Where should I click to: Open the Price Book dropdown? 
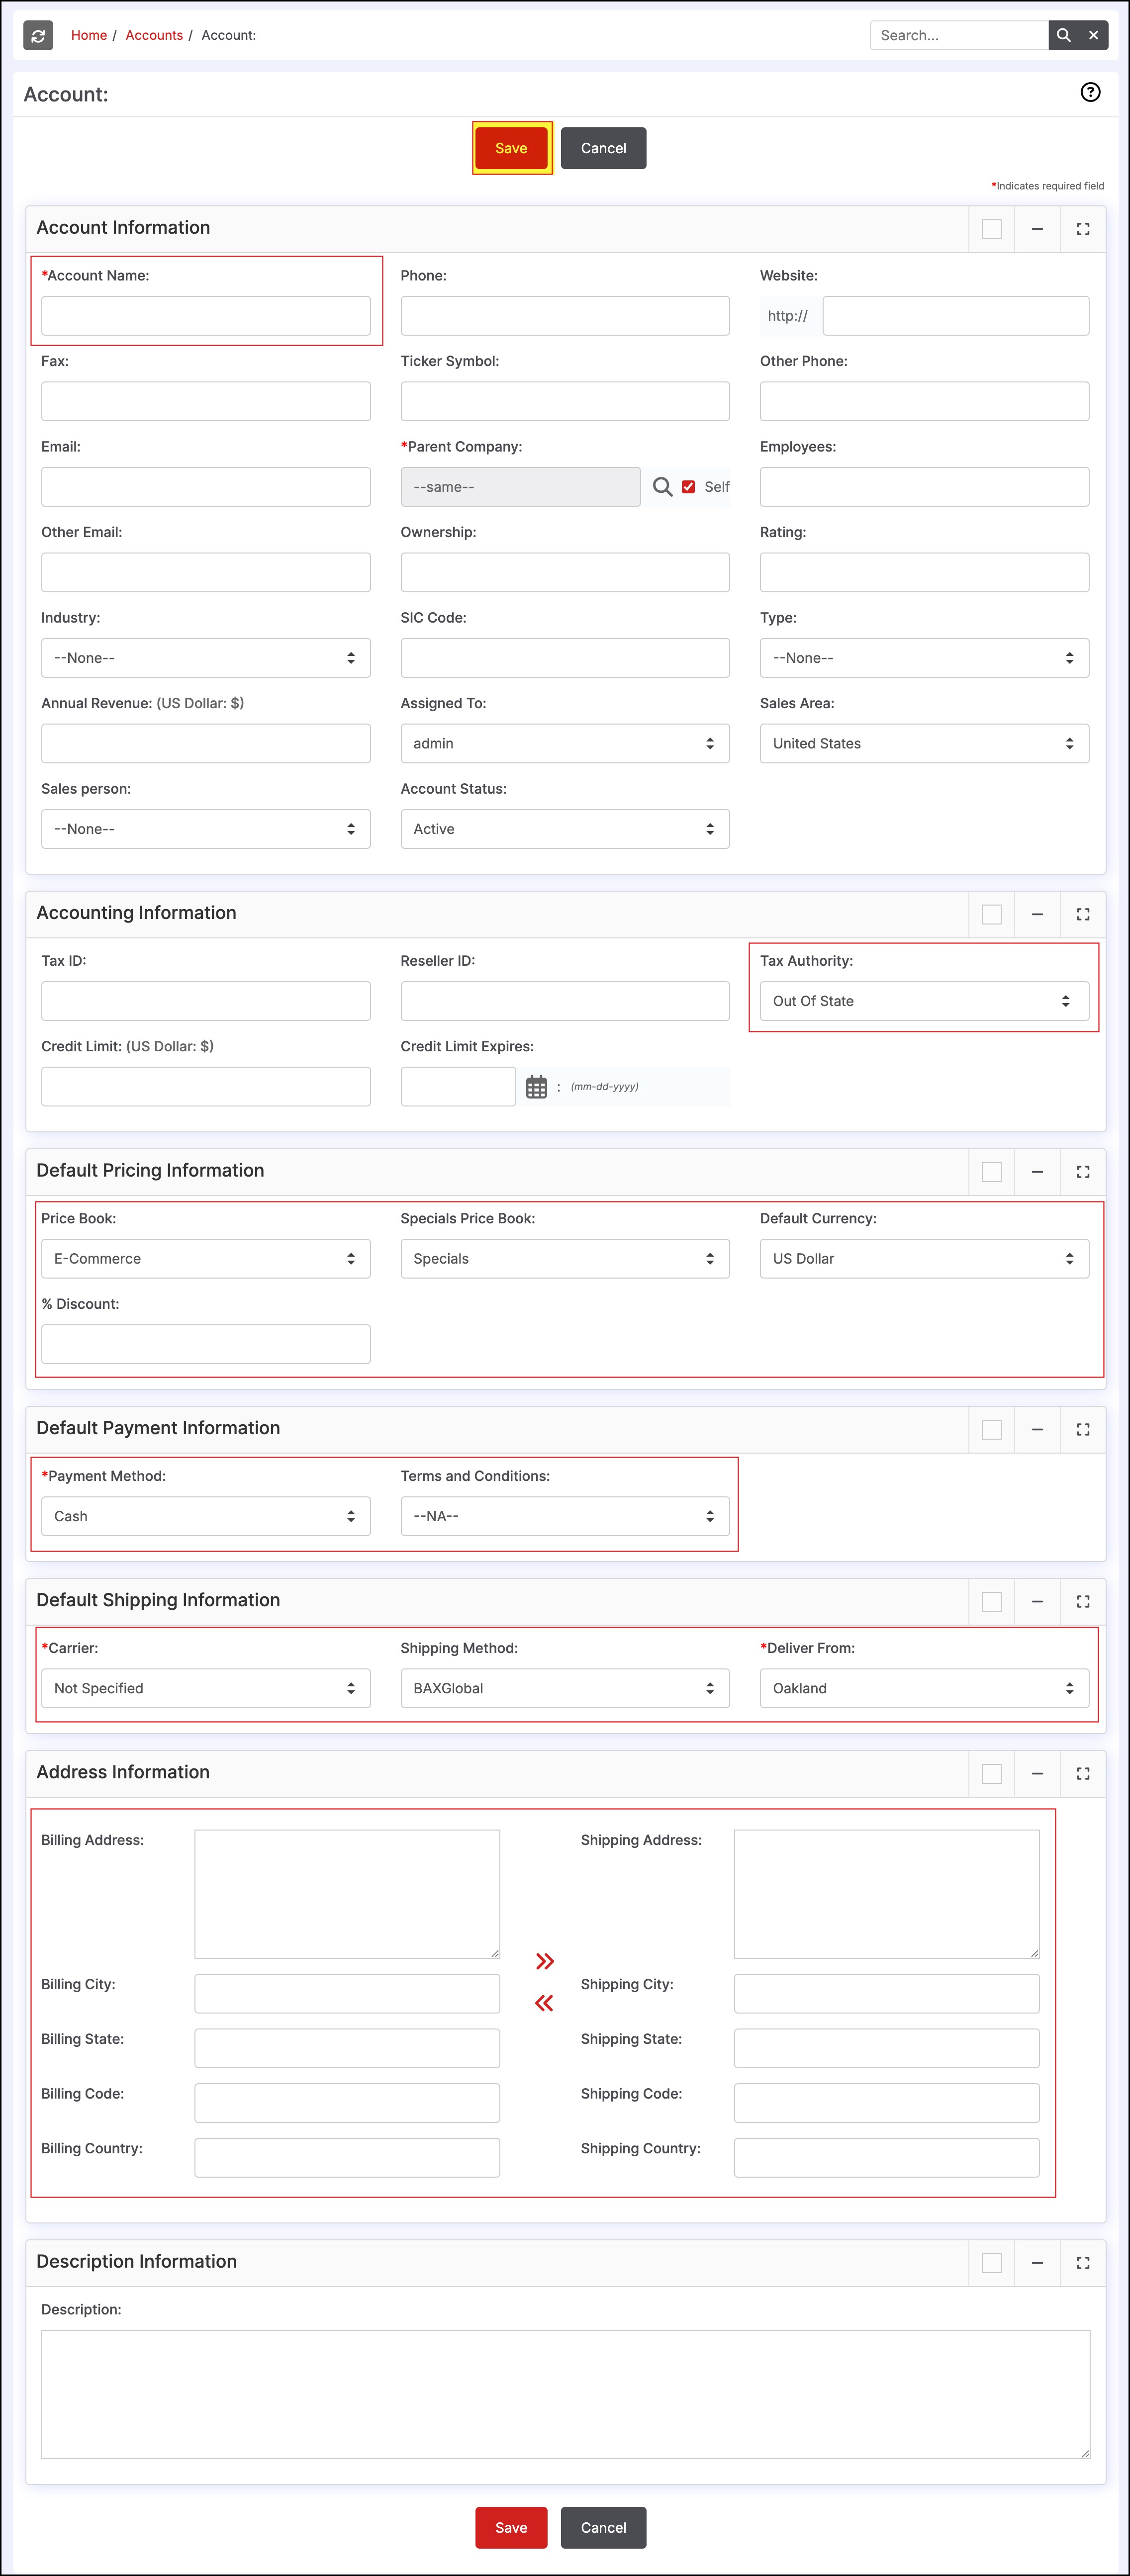coord(205,1259)
